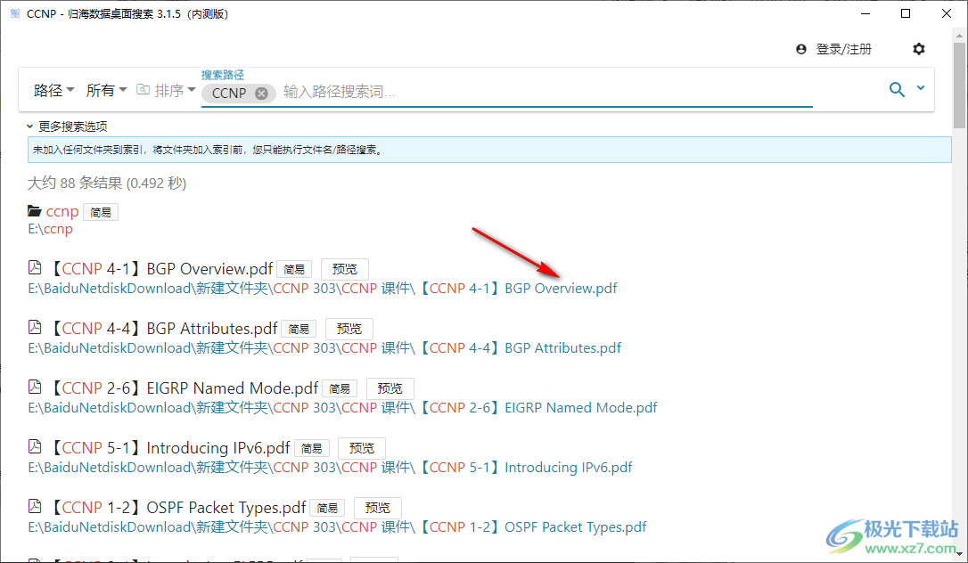Click PDF icon of OSPF Packet Types.pdf

pos(35,506)
